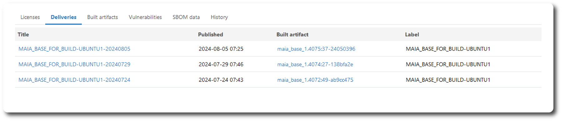Select the 2024-08-05 07:25 published date cell
Image resolution: width=562 pixels, height=121 pixels.
[221, 49]
